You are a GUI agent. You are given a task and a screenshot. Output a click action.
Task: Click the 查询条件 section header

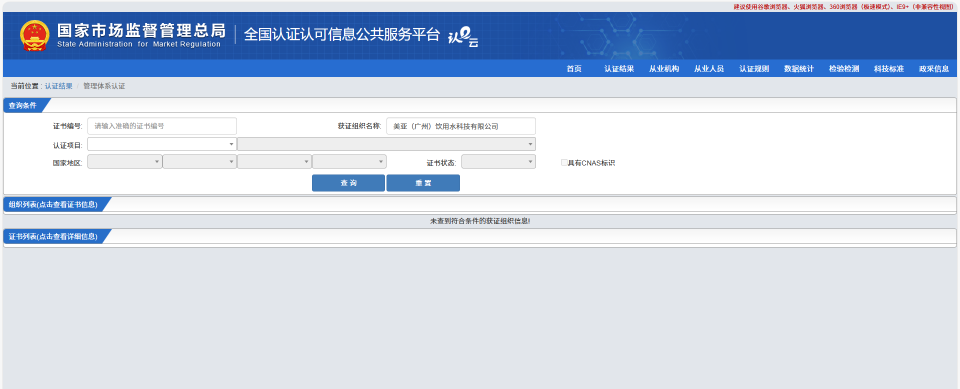[x=23, y=105]
